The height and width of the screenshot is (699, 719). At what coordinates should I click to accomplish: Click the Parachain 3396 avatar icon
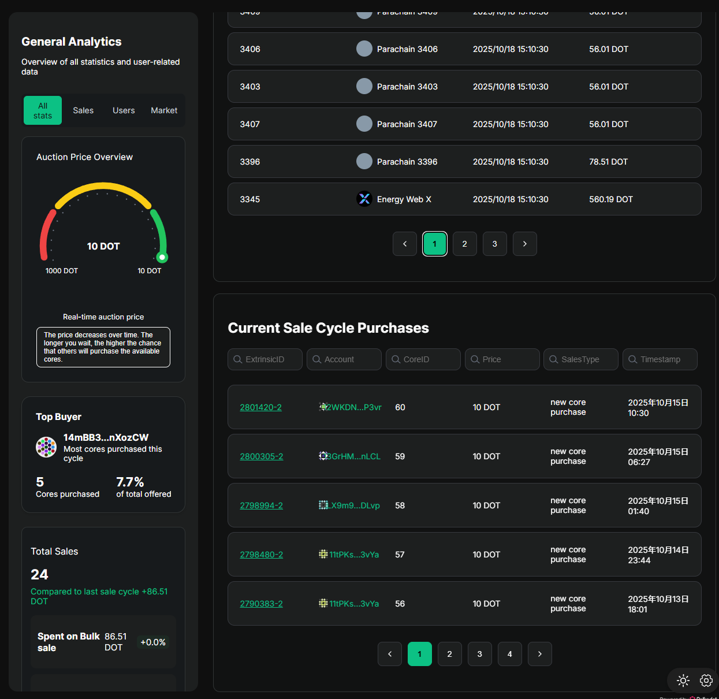pyautogui.click(x=364, y=161)
